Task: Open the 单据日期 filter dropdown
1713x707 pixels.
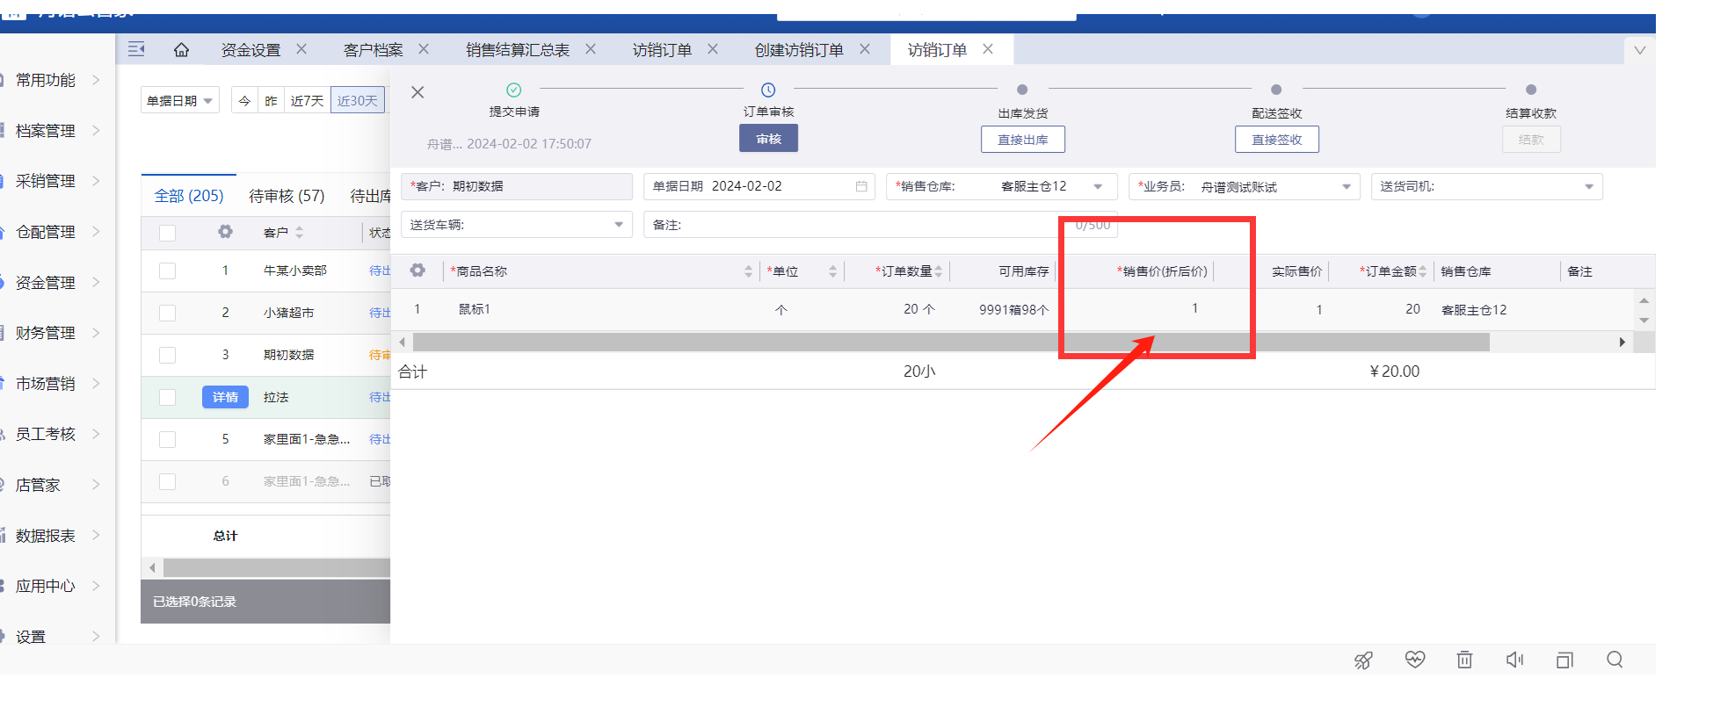Action: [x=180, y=101]
